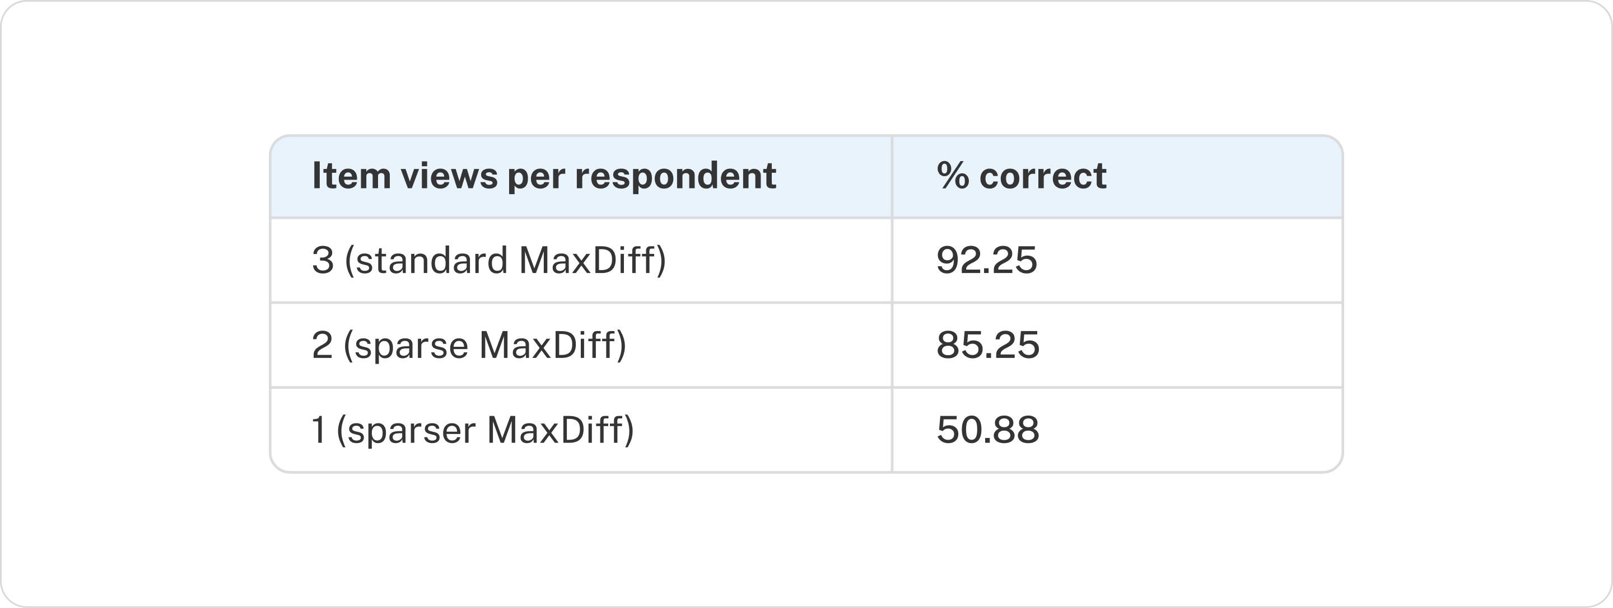Image resolution: width=1613 pixels, height=608 pixels.
Task: Click the word "respondent" in the header
Action: tap(675, 177)
